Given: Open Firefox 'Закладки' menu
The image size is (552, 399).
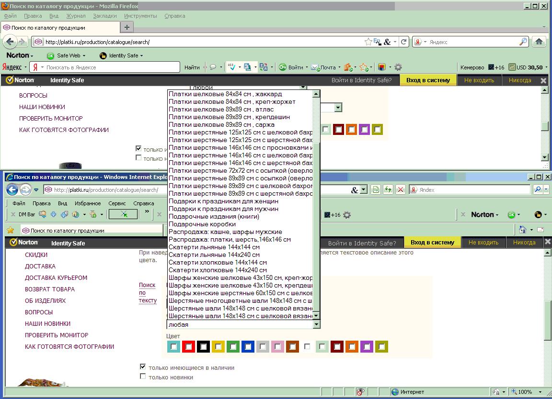Looking at the screenshot, I should coord(104,16).
